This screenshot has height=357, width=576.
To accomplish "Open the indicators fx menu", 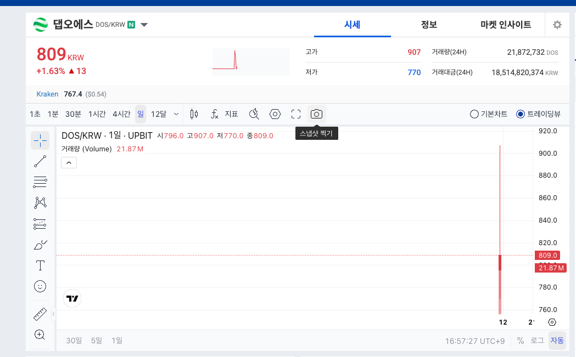I will click(x=215, y=114).
